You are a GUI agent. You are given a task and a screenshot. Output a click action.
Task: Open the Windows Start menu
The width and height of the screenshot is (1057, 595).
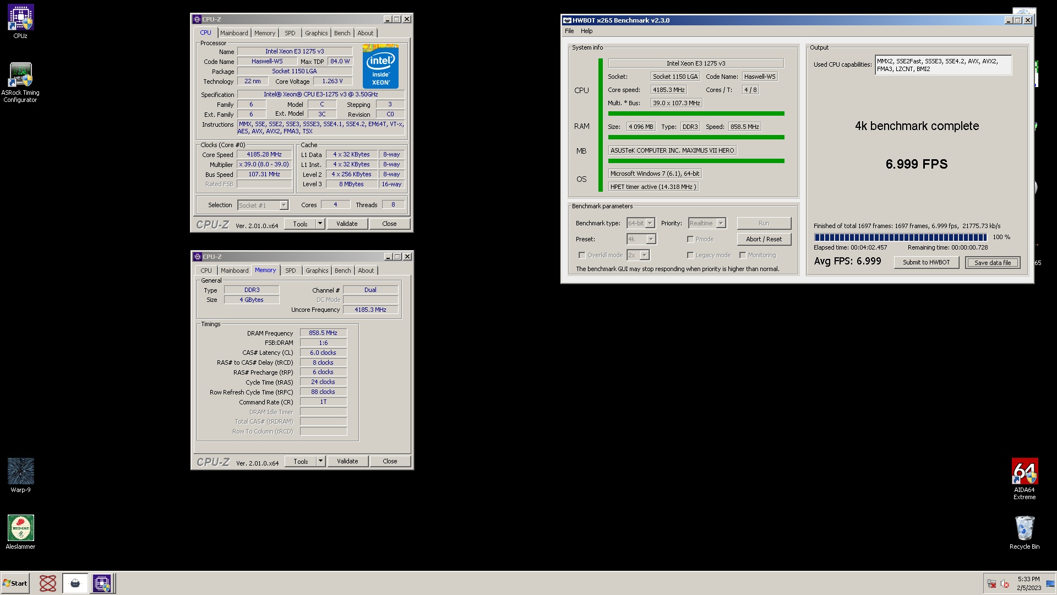coord(15,583)
